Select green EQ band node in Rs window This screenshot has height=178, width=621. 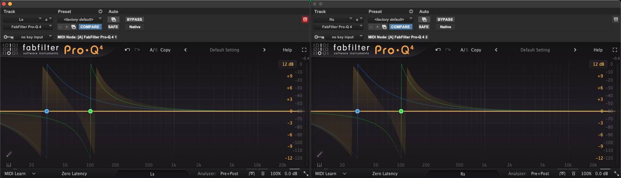401,111
